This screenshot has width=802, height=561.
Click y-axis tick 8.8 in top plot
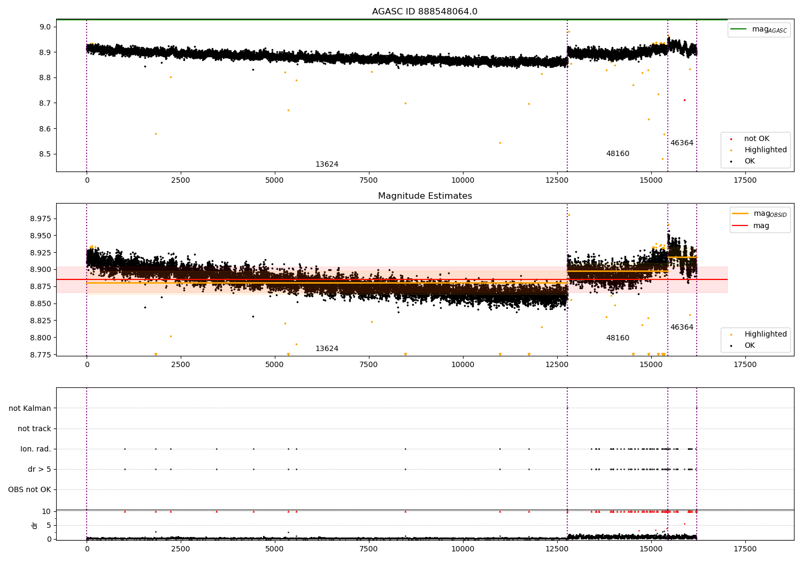(46, 78)
